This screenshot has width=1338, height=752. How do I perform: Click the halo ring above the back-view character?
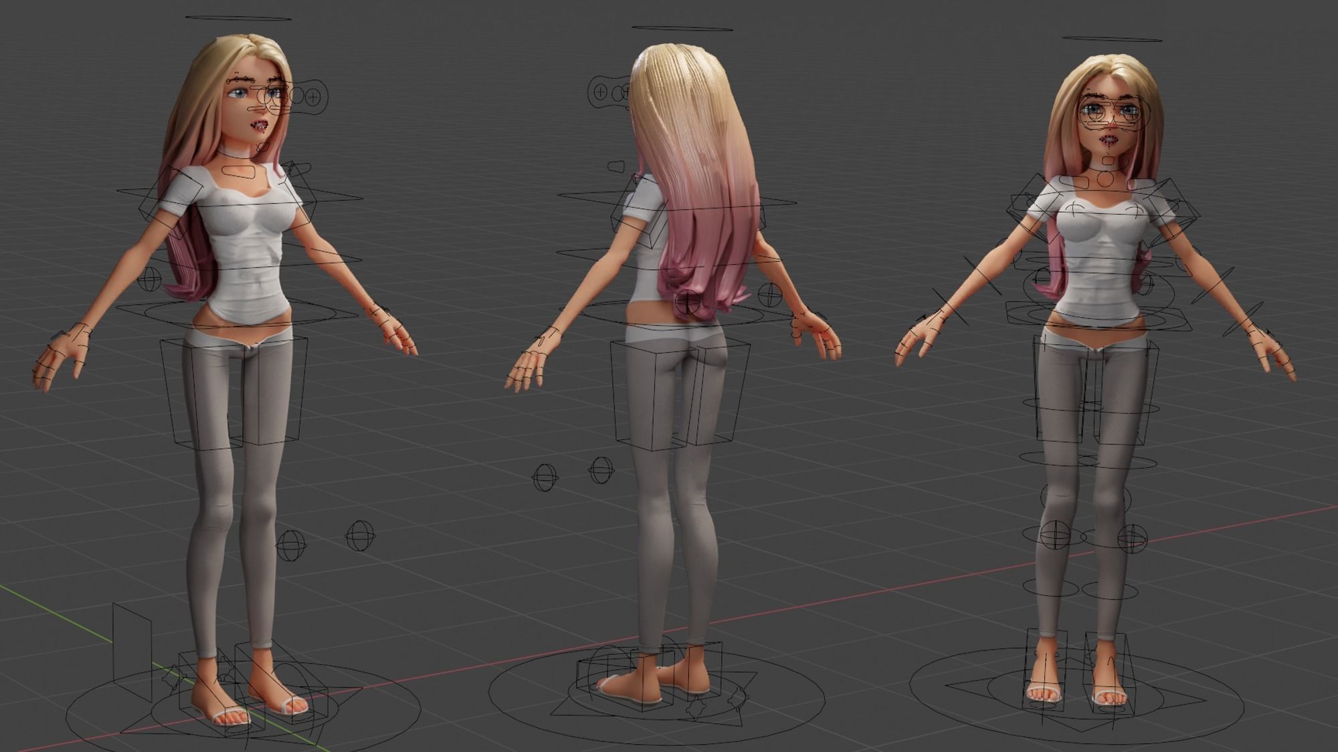point(682,29)
